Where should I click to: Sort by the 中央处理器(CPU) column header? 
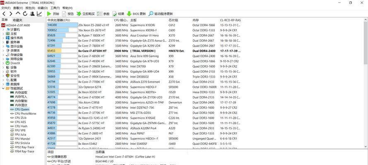coord(80,20)
